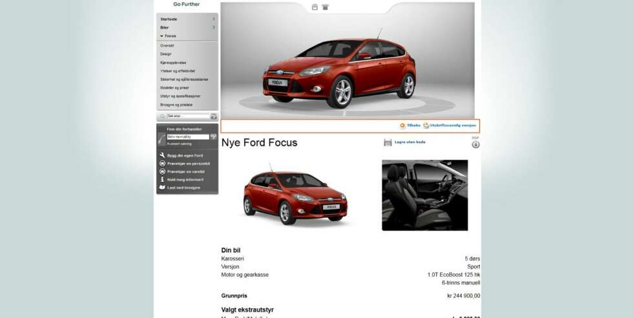Click the Finn din forhandler heading
Viewport: 633px width, 318px height.
(184, 129)
